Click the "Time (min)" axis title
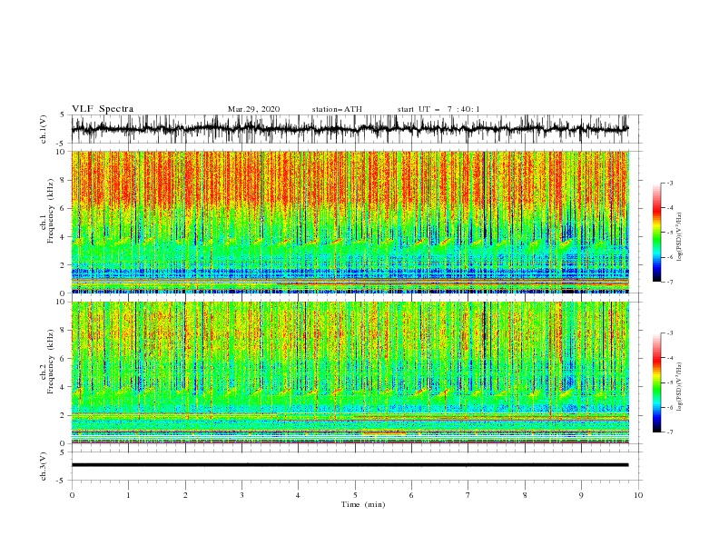The height and width of the screenshot is (556, 719). click(363, 504)
